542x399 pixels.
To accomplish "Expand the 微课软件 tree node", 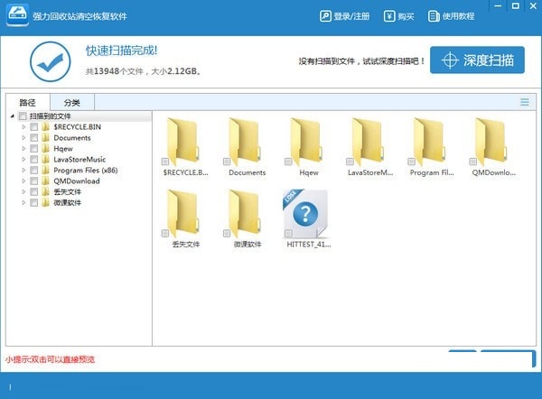I will pyautogui.click(x=23, y=202).
